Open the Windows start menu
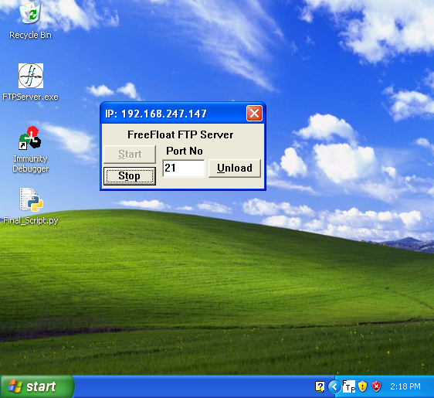Screen dimensions: 434x398 pos(37,386)
